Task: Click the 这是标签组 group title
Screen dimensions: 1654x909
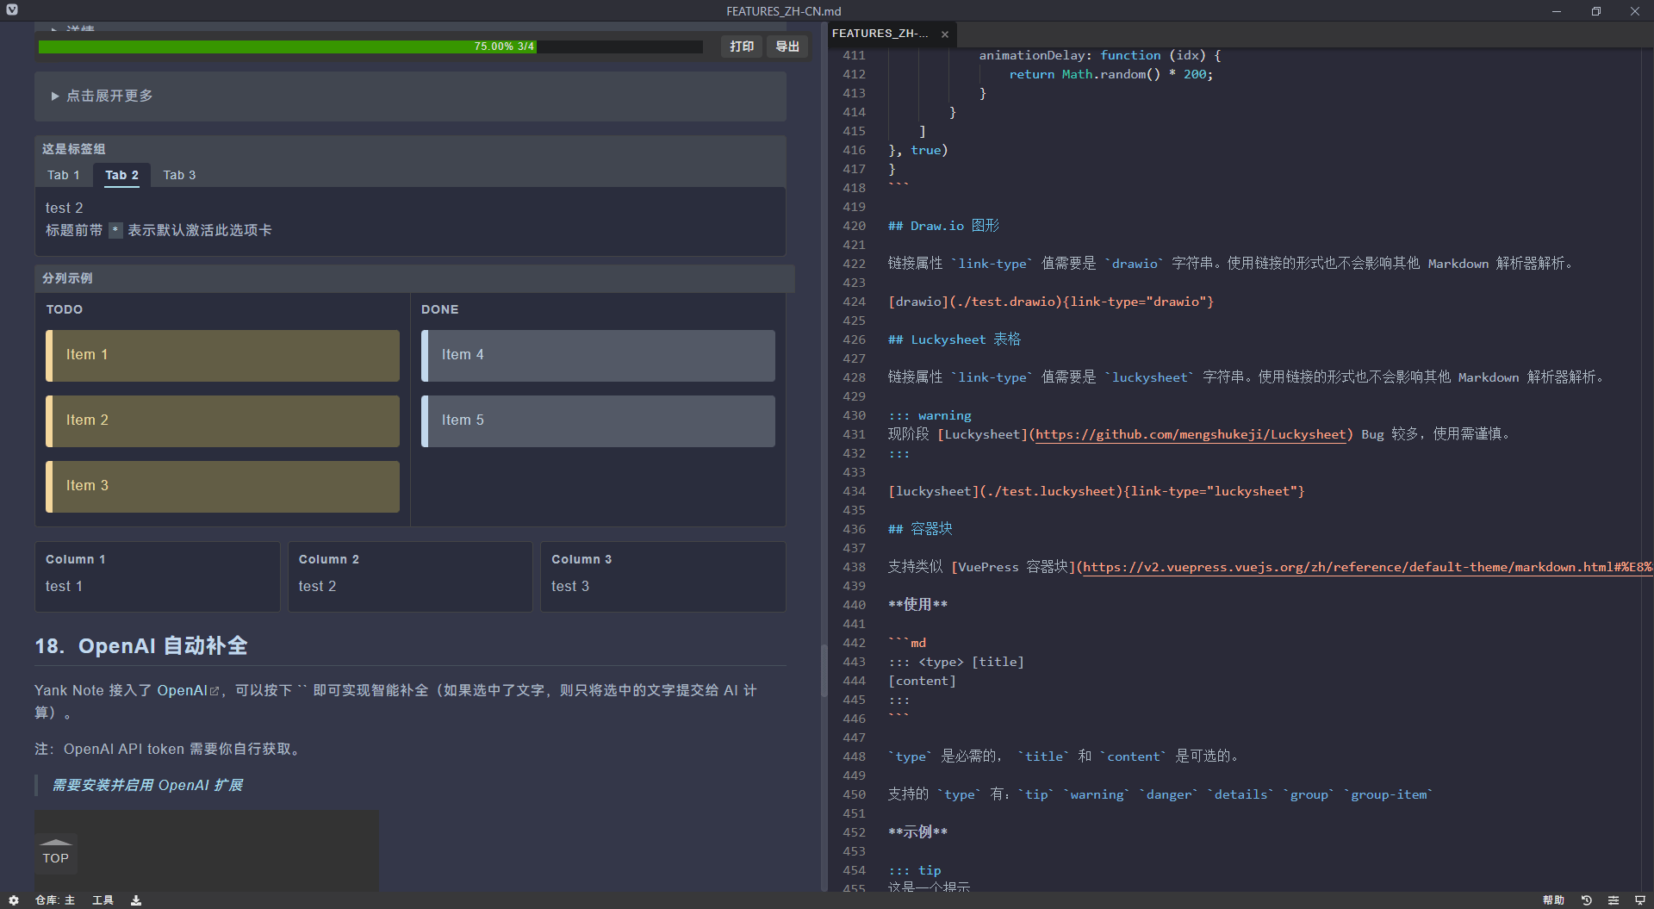Action: tap(74, 149)
